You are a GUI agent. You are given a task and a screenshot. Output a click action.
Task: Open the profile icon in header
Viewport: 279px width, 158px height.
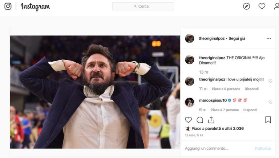[276, 6]
